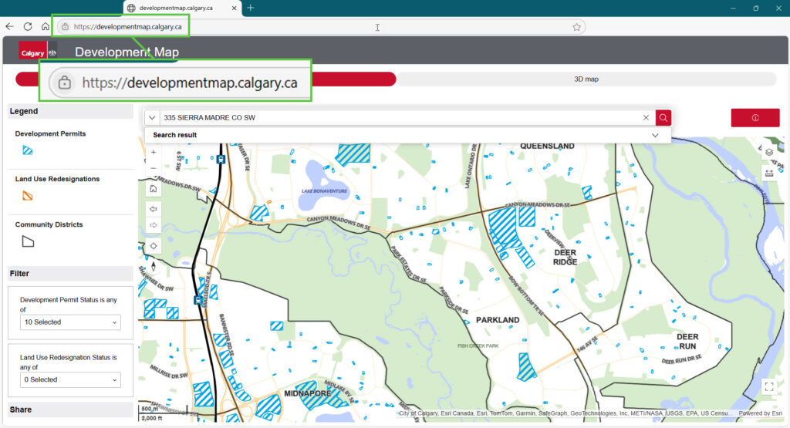
Task: Select hatched permit area south of Parkland
Action: click(x=526, y=366)
